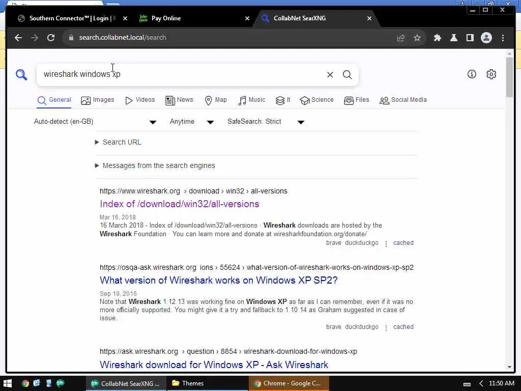The height and width of the screenshot is (391, 521).
Task: Open What version of Wireshark works on XP SP2
Action: (x=219, y=281)
